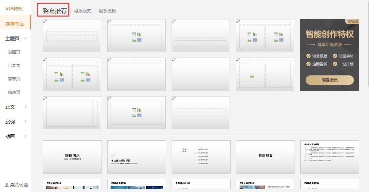Choose the bulleted text body slide thumbnail
Screen dimensions: 369x192
(330, 157)
